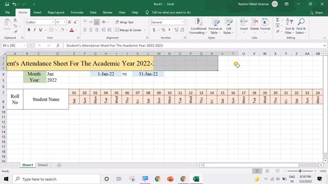Add a new sheet with the plus icon
328x184 pixels.
coord(59,165)
